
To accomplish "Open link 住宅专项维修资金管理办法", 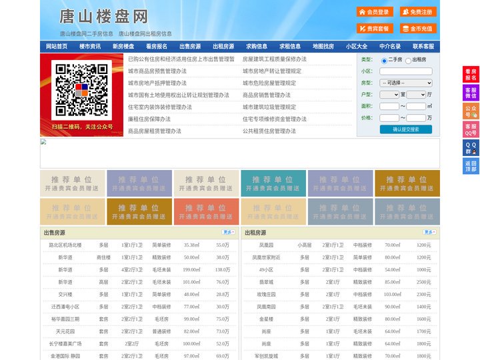I will pos(275,119).
